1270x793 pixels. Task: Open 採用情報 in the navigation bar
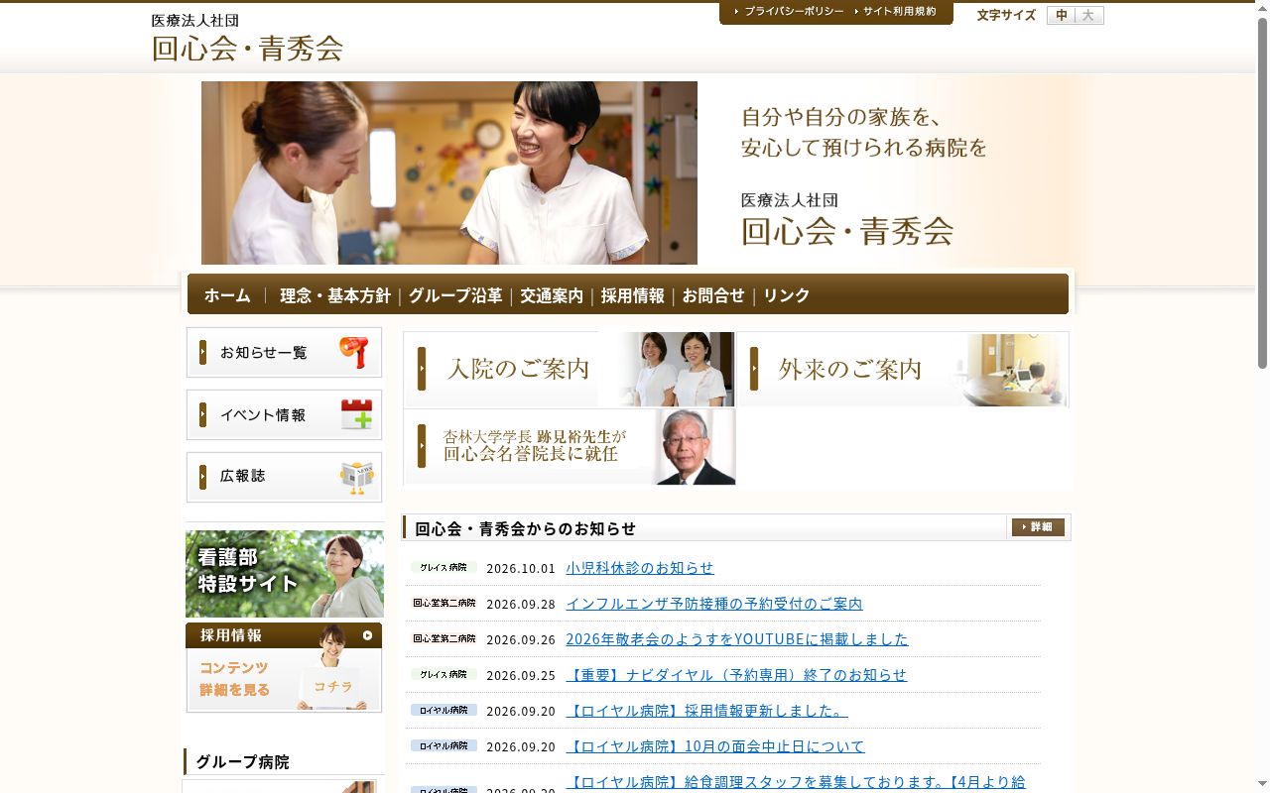pyautogui.click(x=632, y=295)
